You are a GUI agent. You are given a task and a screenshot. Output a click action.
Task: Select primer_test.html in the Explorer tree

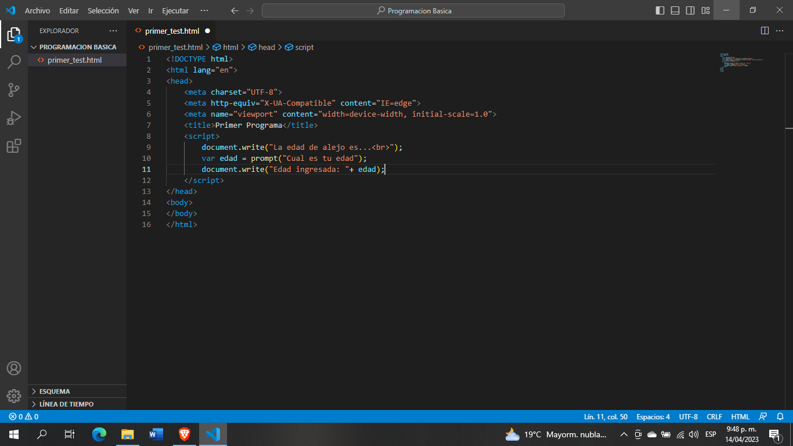77,60
